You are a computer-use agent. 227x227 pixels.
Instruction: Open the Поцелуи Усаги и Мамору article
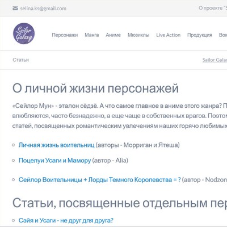pos(54,161)
